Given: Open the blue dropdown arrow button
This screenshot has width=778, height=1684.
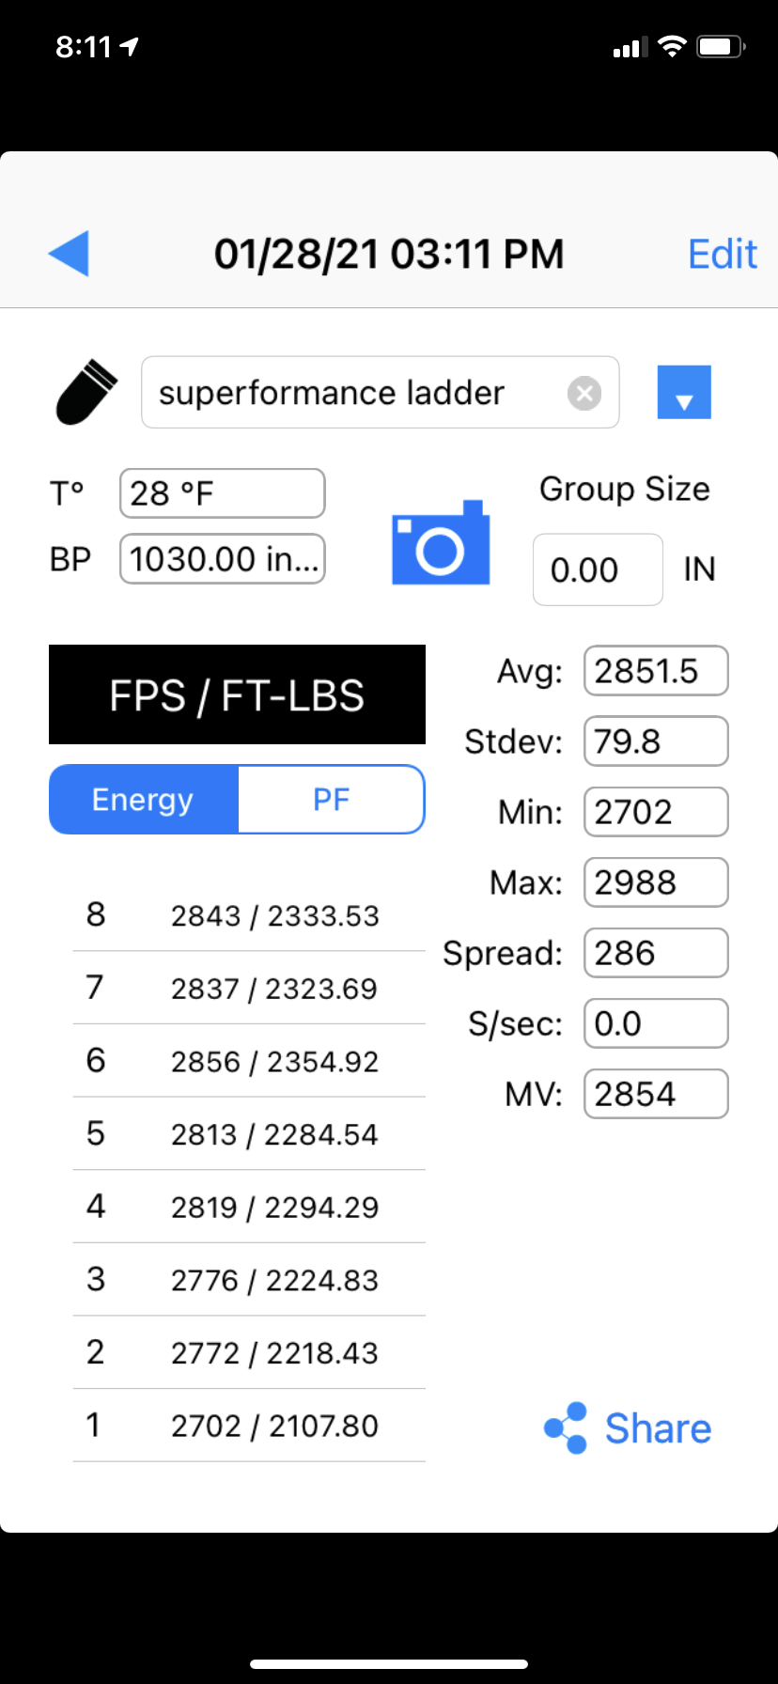Looking at the screenshot, I should (x=683, y=392).
